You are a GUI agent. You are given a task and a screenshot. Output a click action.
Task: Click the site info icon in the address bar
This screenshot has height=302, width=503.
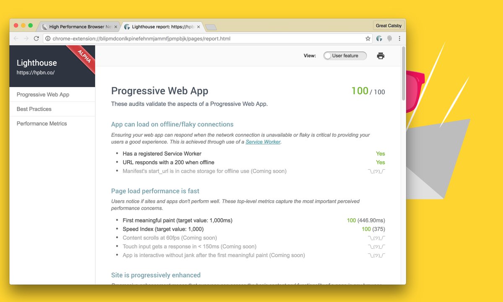(48, 39)
